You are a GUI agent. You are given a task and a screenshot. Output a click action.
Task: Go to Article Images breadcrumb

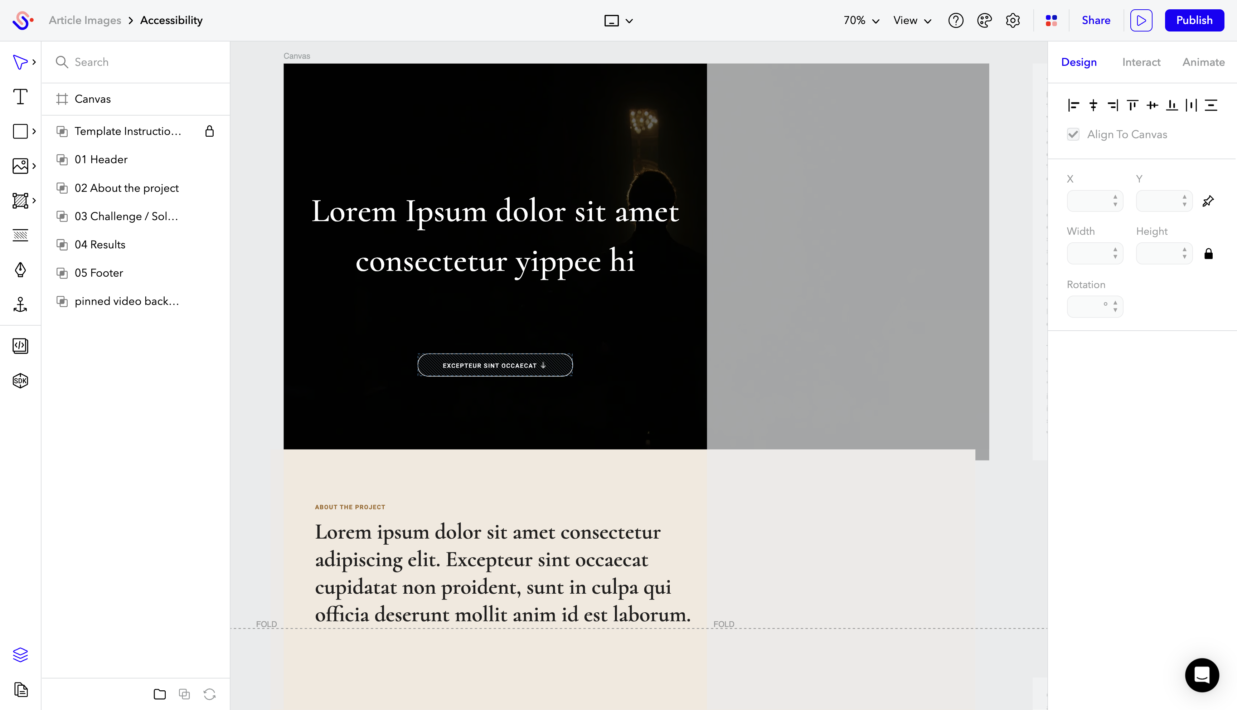coord(85,20)
